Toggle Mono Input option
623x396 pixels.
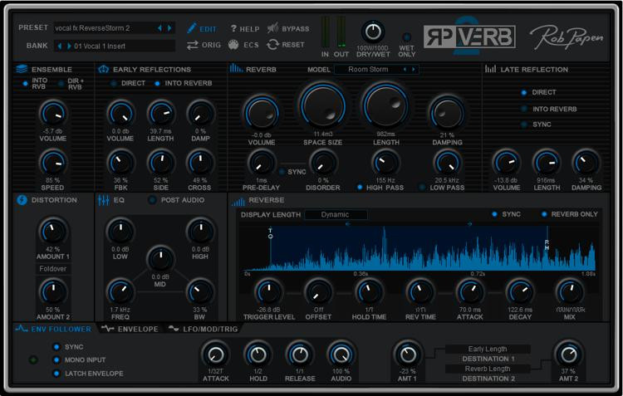pos(56,359)
